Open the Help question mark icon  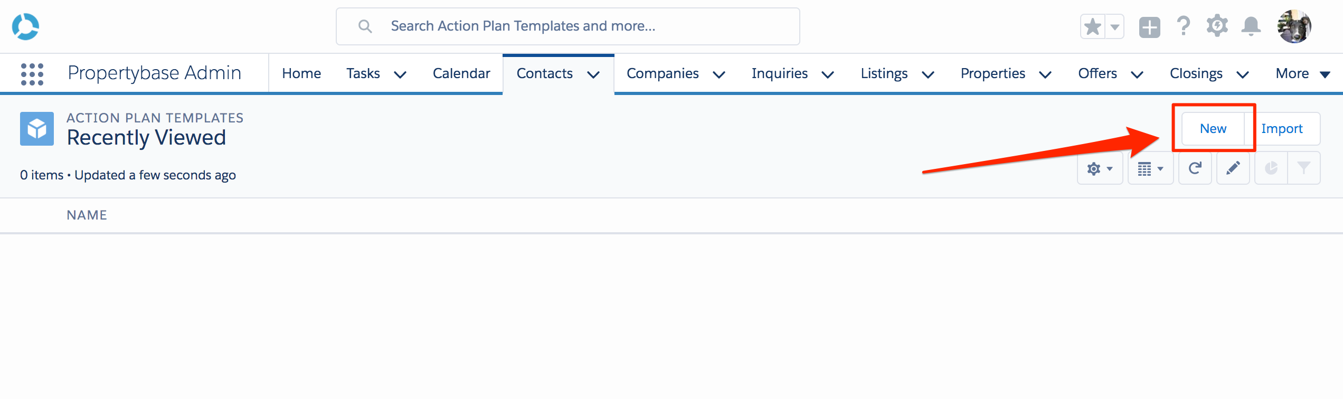[x=1184, y=26]
